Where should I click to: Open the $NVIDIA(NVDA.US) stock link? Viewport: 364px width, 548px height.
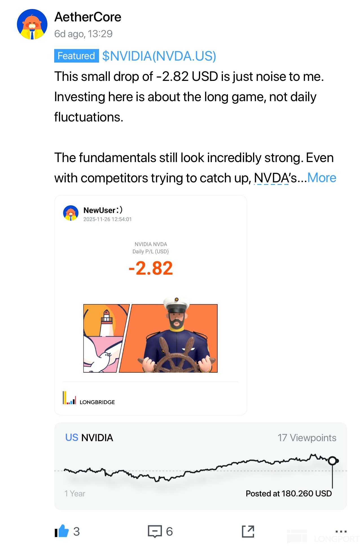click(159, 56)
